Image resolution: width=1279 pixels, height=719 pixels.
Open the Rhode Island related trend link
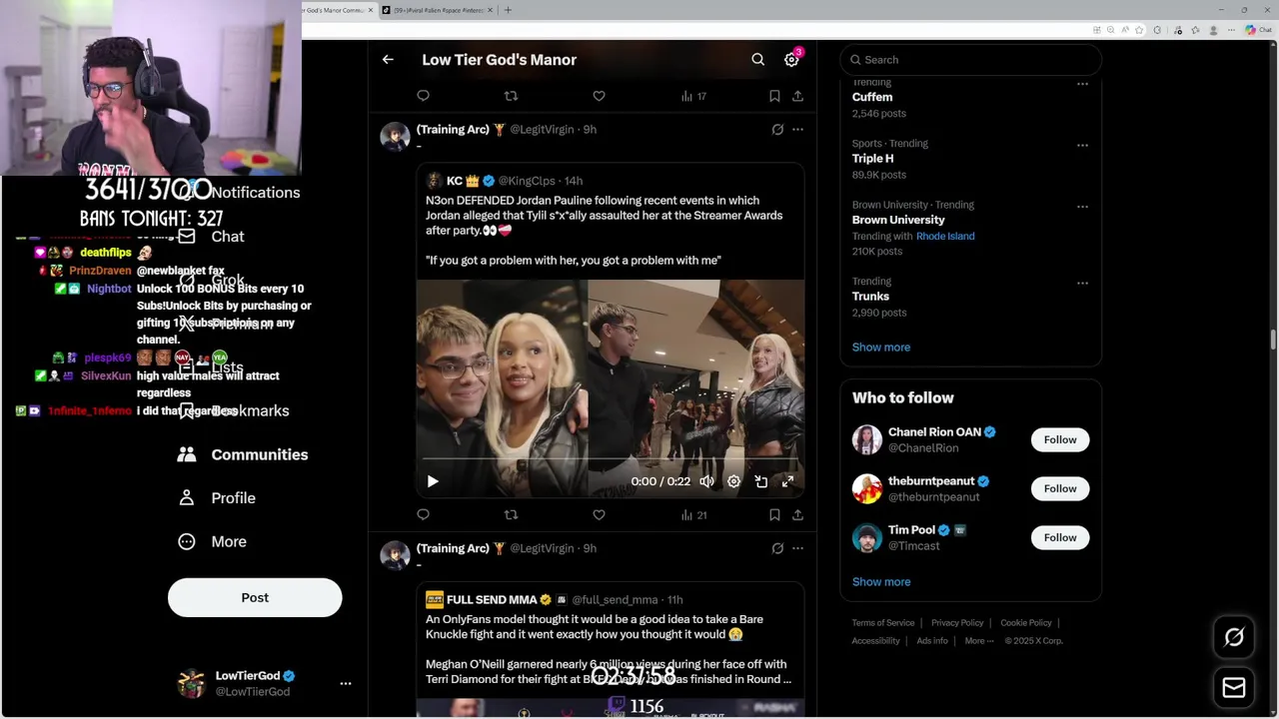[945, 237]
